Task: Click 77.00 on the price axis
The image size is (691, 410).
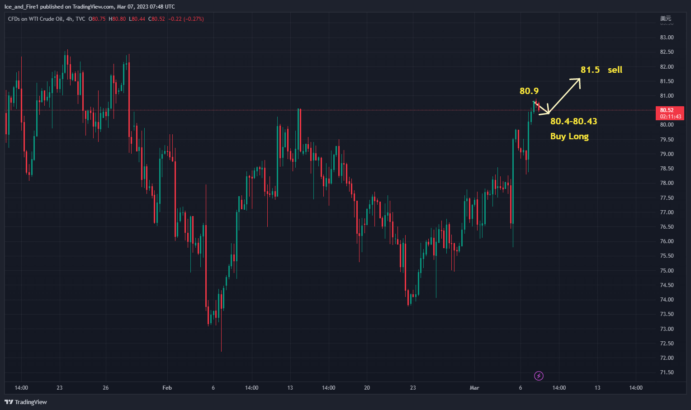Action: (667, 212)
